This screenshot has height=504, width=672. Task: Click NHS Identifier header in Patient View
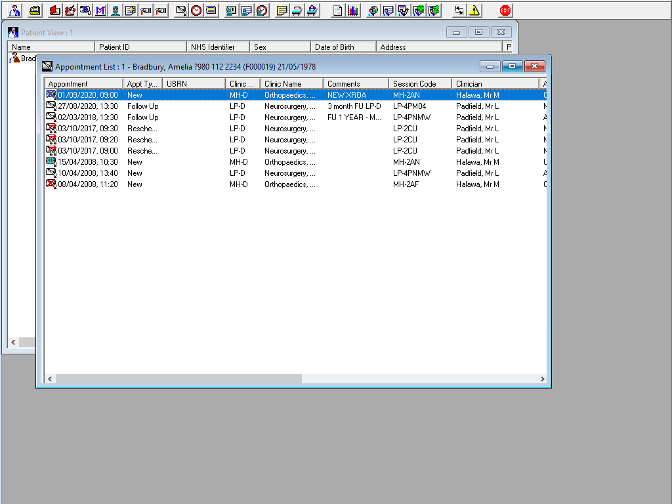218,47
